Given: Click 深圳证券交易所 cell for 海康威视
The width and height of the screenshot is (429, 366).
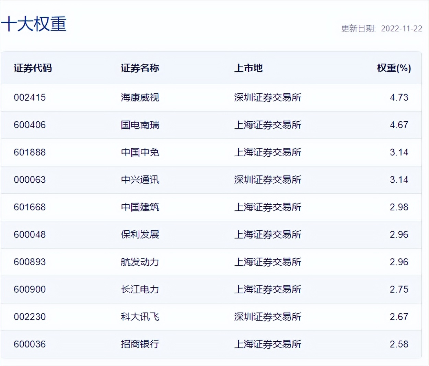Looking at the screenshot, I should [x=268, y=98].
